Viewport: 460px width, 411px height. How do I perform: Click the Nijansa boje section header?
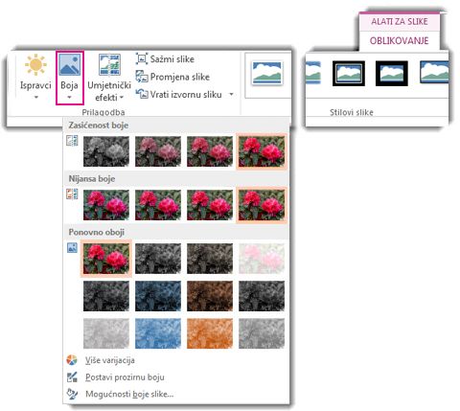click(92, 179)
